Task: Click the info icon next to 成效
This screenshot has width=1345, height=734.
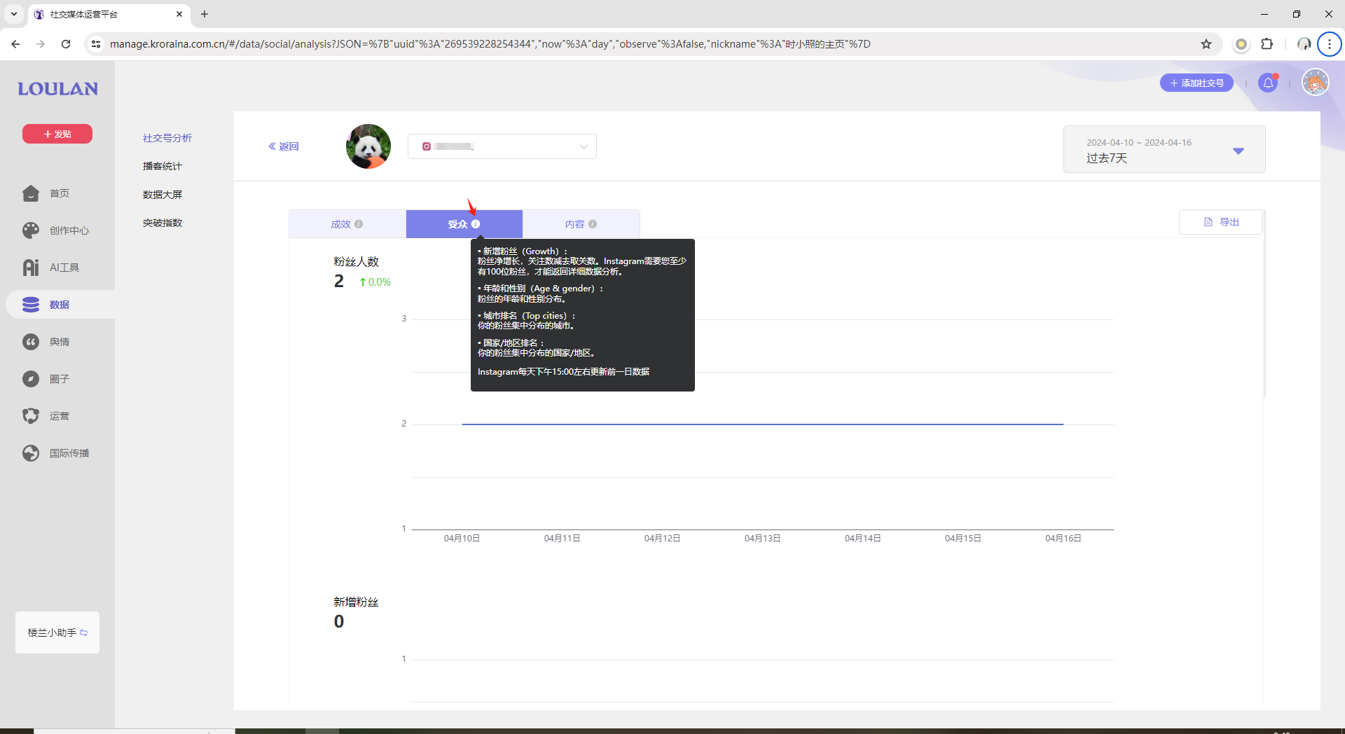Action: coord(359,224)
